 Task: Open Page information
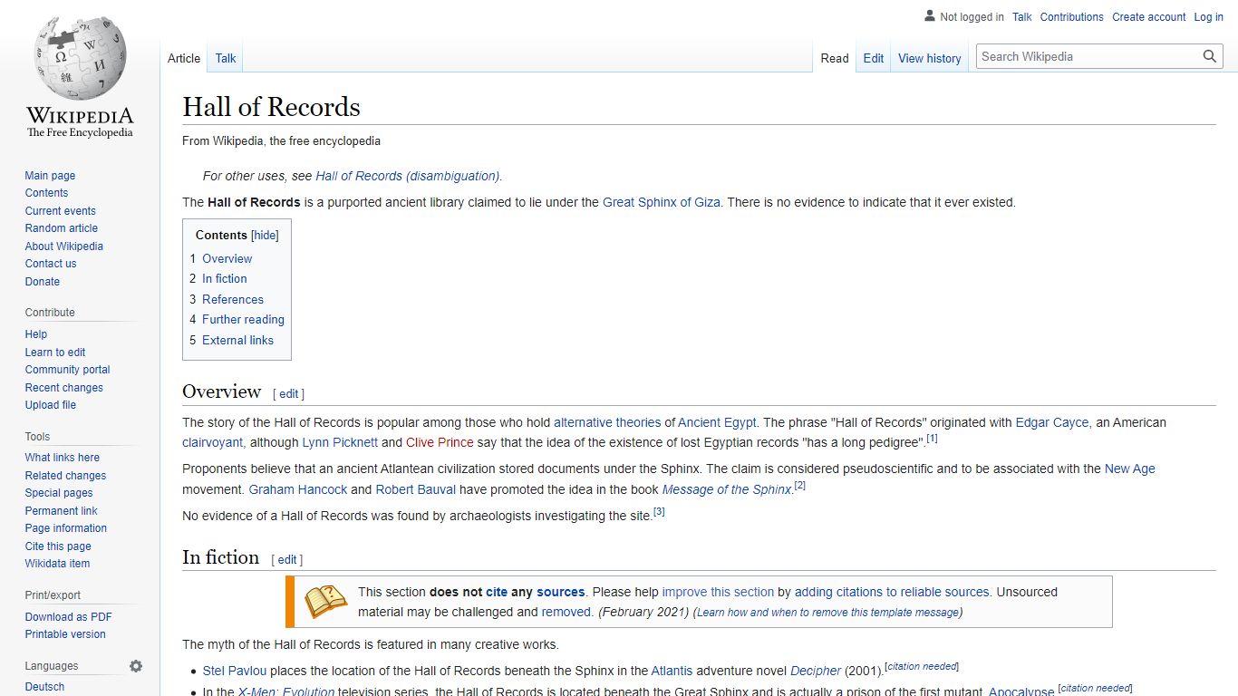coord(65,528)
